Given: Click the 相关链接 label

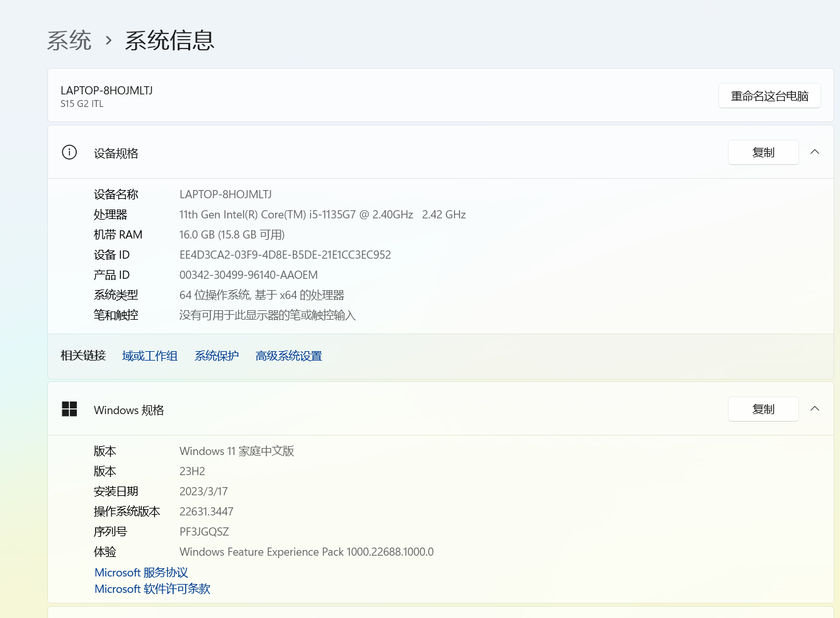Looking at the screenshot, I should 83,356.
